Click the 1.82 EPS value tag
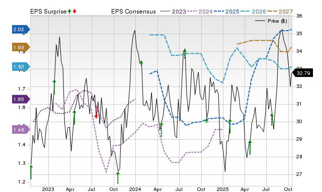The height and width of the screenshot is (192, 322). pos(21,67)
